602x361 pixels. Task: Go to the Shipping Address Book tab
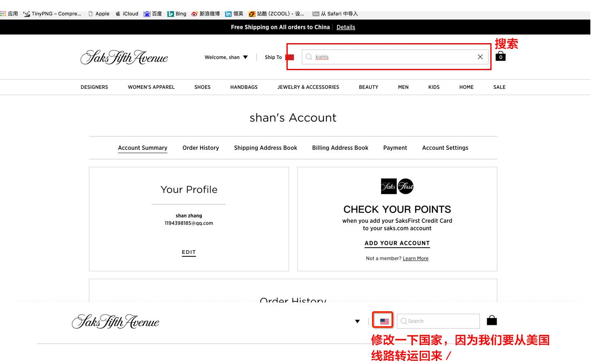266,148
